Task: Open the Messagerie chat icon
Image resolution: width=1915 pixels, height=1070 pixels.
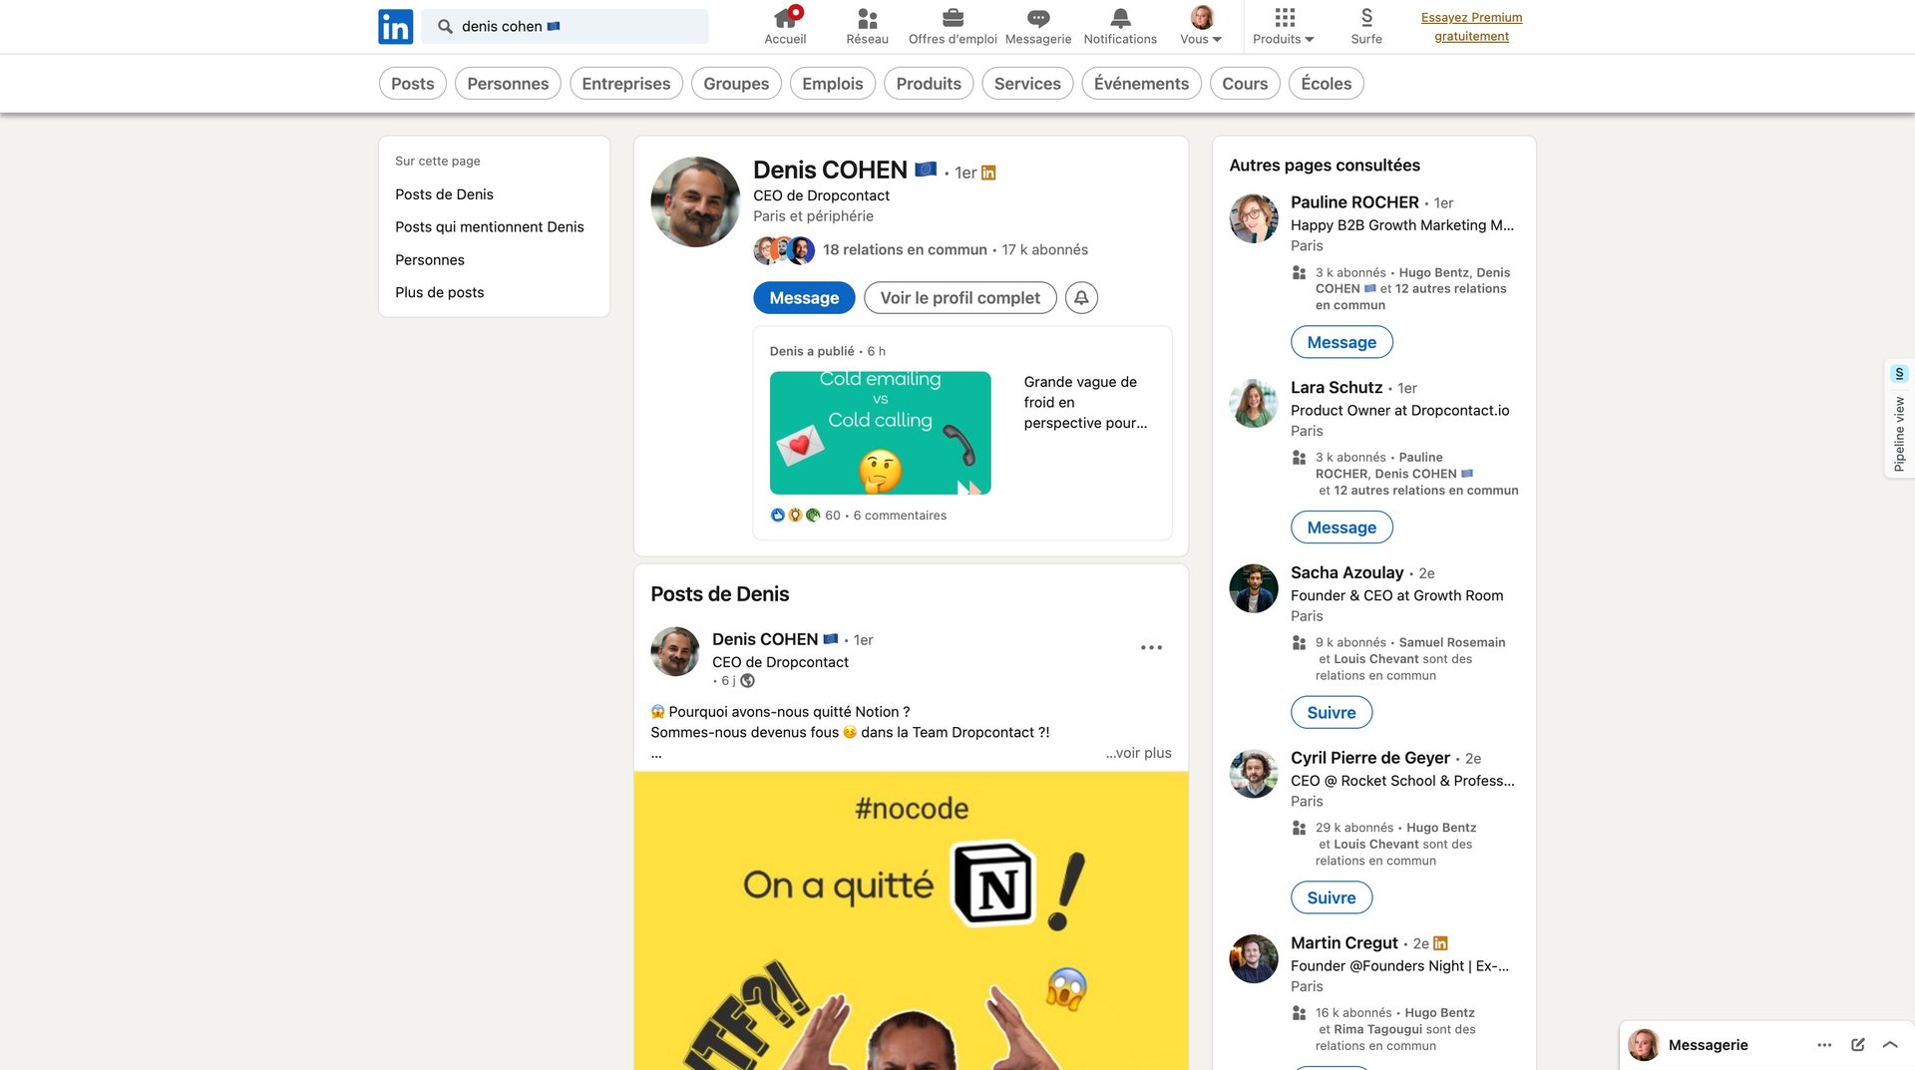Action: (1038, 27)
